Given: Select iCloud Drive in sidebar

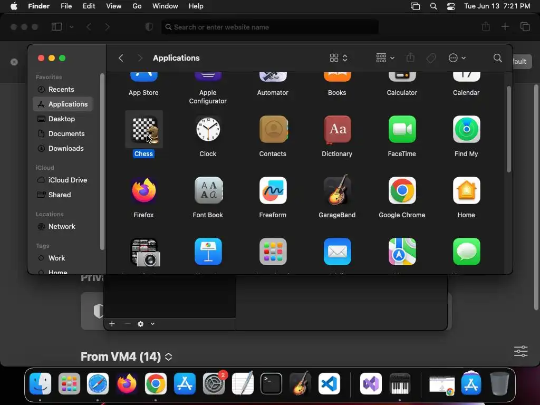Looking at the screenshot, I should coord(62,180).
